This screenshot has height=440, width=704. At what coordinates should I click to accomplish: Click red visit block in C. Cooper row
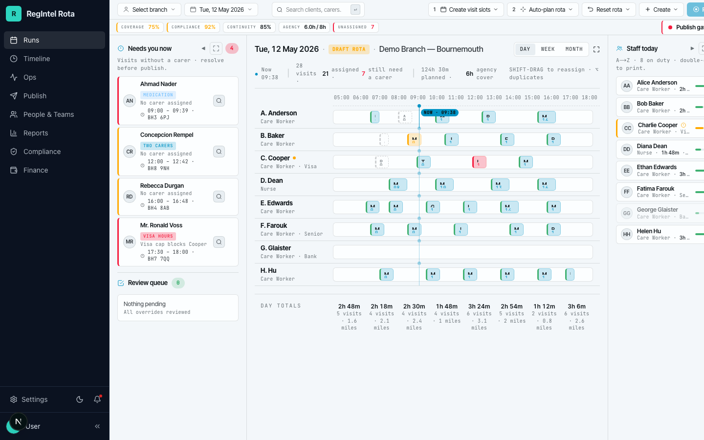[x=479, y=162]
